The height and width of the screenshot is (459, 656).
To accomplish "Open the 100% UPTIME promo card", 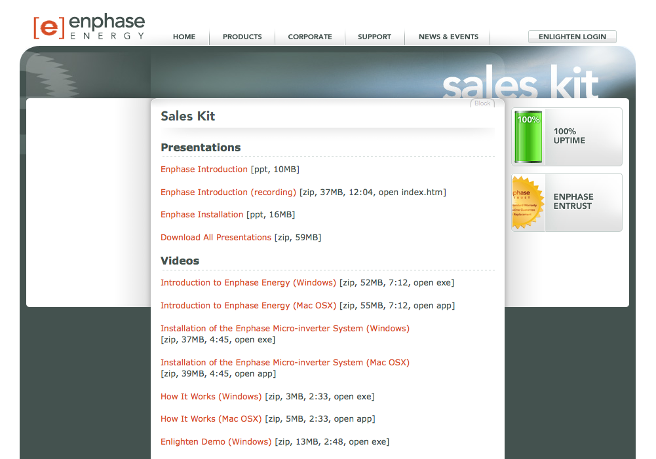I will pos(567,137).
